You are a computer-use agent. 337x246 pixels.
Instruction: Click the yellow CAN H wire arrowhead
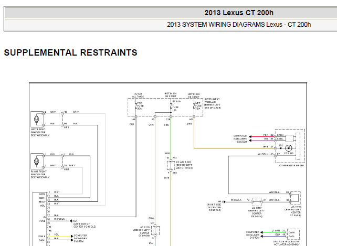pos(72,236)
